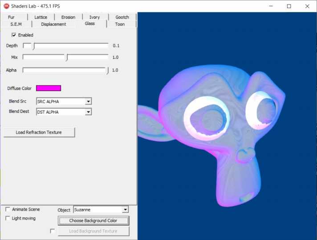Screen dimensions: 317x240
Task: Click the Shaders Lab app icon in title bar
Action: click(6, 6)
